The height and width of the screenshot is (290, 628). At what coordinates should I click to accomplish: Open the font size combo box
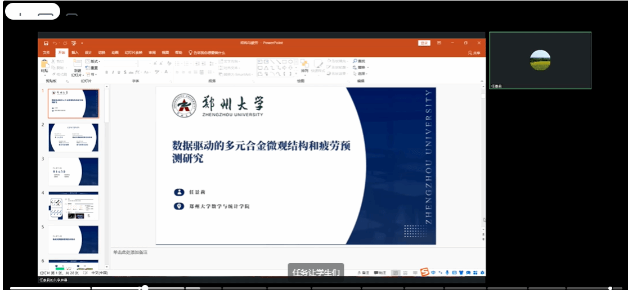(x=145, y=64)
